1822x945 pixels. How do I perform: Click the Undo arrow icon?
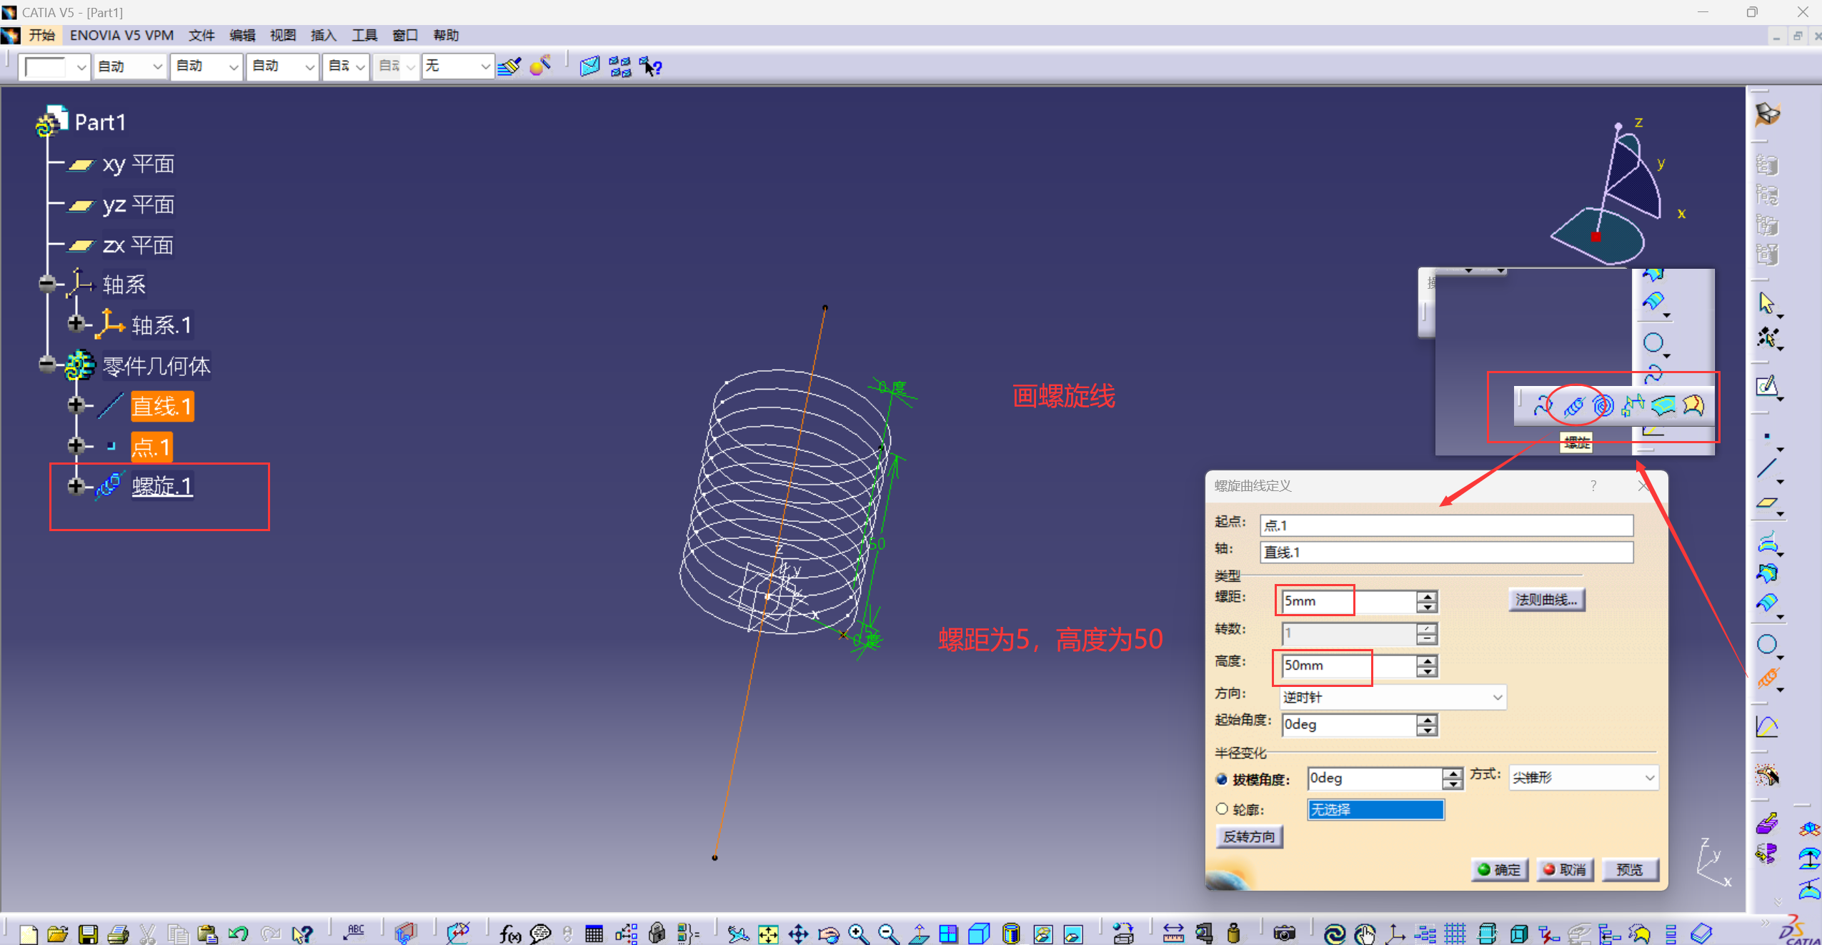pos(238,934)
